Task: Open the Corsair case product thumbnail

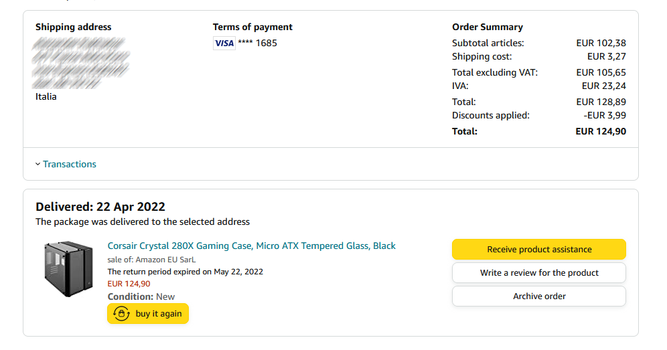Action: (68, 269)
